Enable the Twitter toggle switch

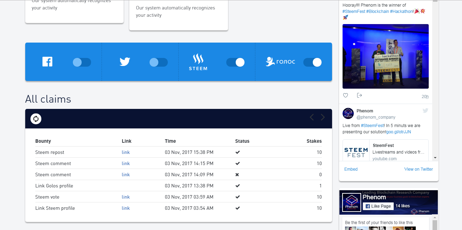pos(159,62)
